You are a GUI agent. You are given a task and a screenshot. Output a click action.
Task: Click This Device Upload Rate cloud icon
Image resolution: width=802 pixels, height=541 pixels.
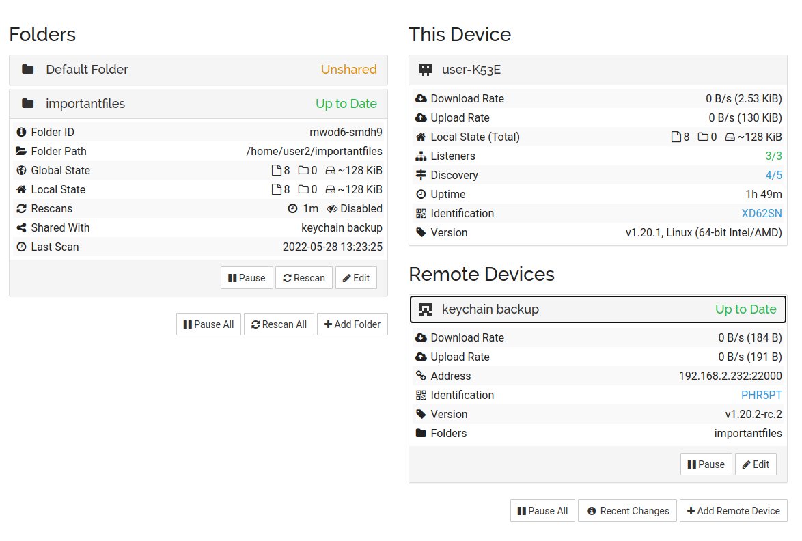pos(421,117)
